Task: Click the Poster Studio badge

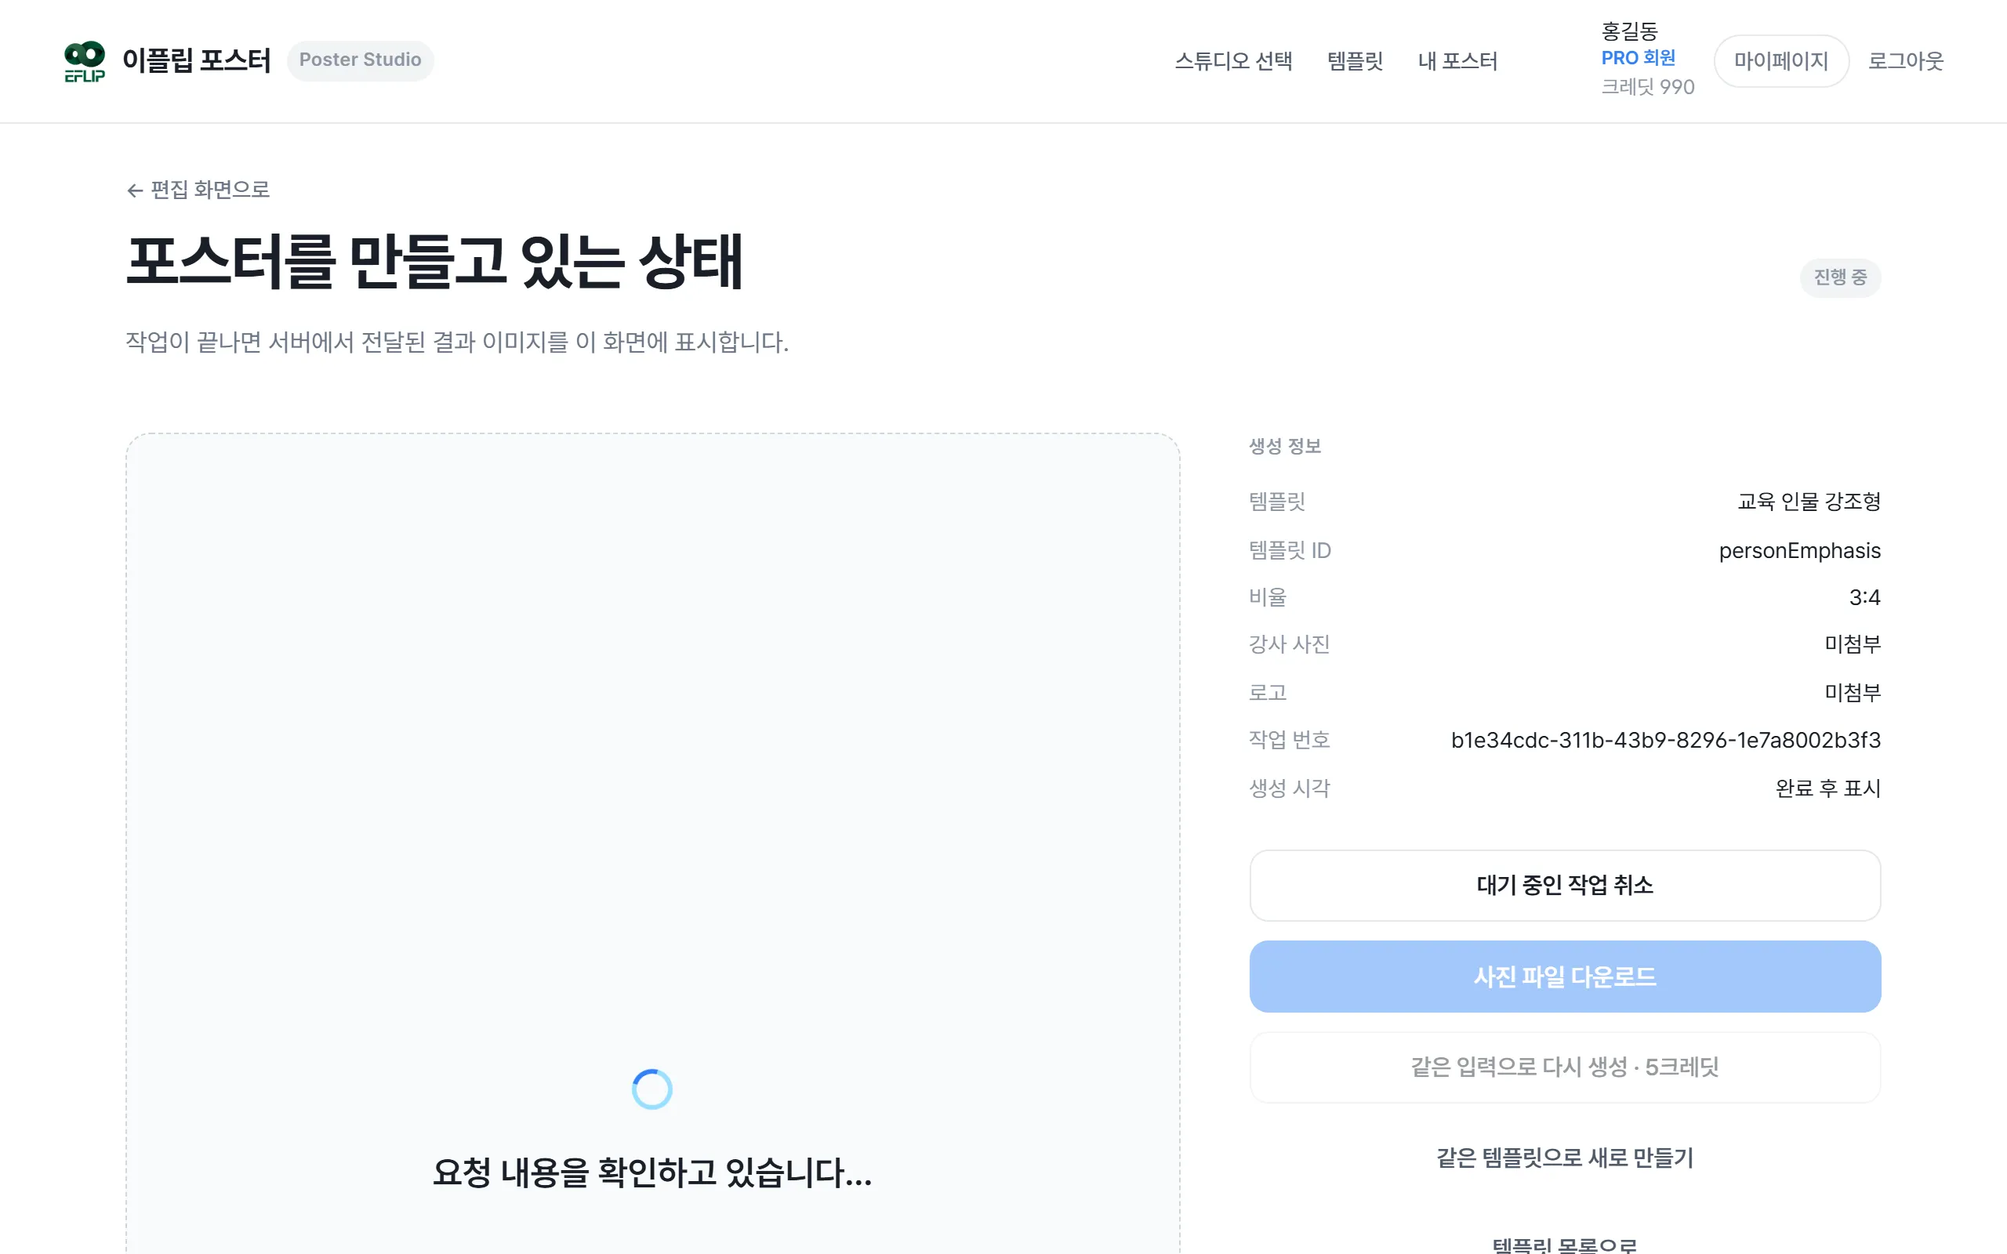Action: tap(360, 60)
